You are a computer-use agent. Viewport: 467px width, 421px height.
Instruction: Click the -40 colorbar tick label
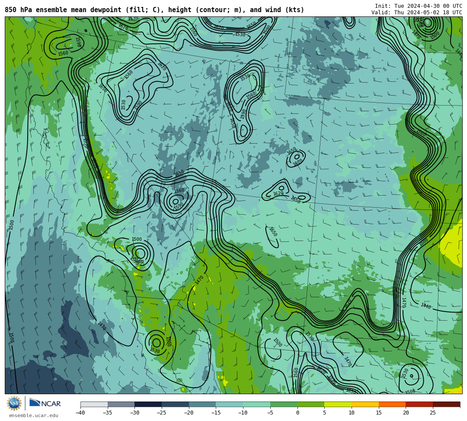[x=80, y=413]
